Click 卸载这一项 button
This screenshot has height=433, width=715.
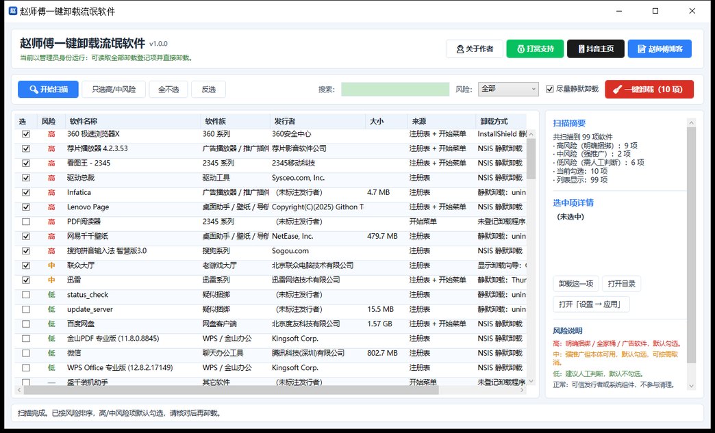pyautogui.click(x=576, y=284)
